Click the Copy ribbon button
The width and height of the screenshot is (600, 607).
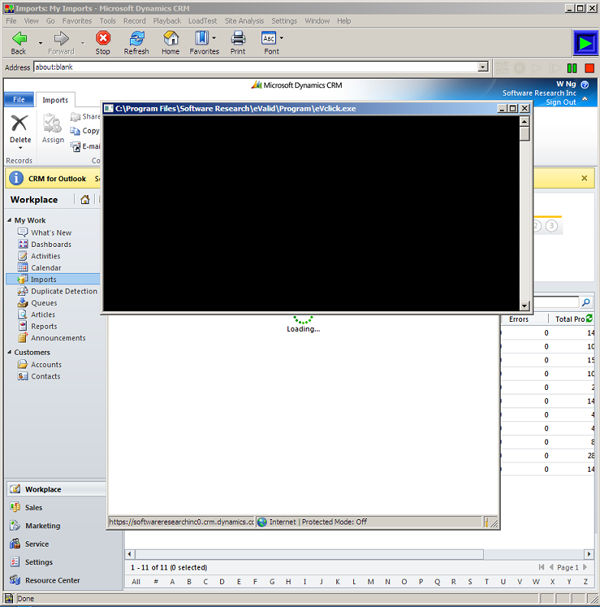coord(85,131)
